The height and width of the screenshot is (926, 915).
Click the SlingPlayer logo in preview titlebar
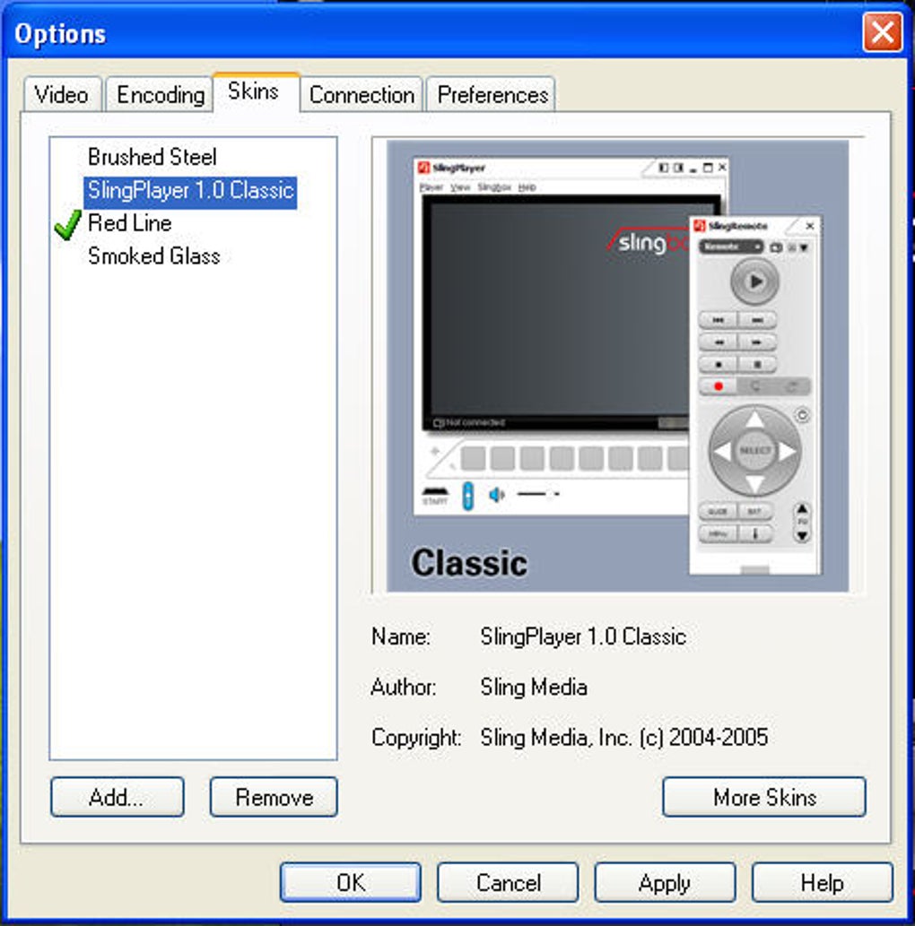(x=423, y=168)
